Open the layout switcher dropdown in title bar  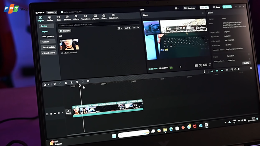pyautogui.click(x=177, y=8)
